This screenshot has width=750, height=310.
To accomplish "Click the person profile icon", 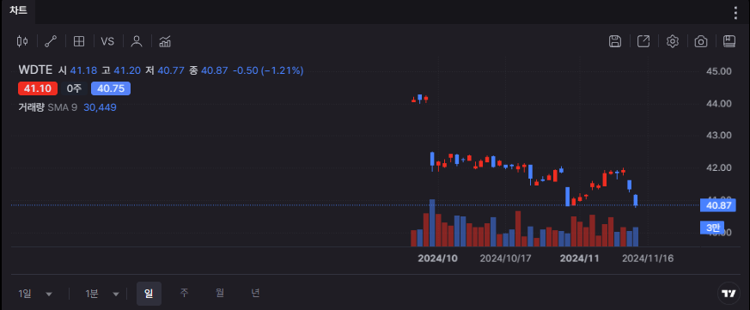I will point(137,41).
